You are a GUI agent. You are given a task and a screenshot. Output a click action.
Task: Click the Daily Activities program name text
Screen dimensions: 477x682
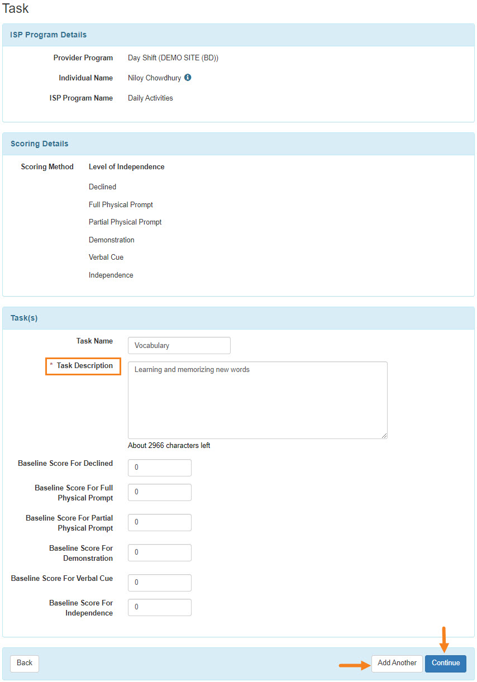pyautogui.click(x=150, y=98)
